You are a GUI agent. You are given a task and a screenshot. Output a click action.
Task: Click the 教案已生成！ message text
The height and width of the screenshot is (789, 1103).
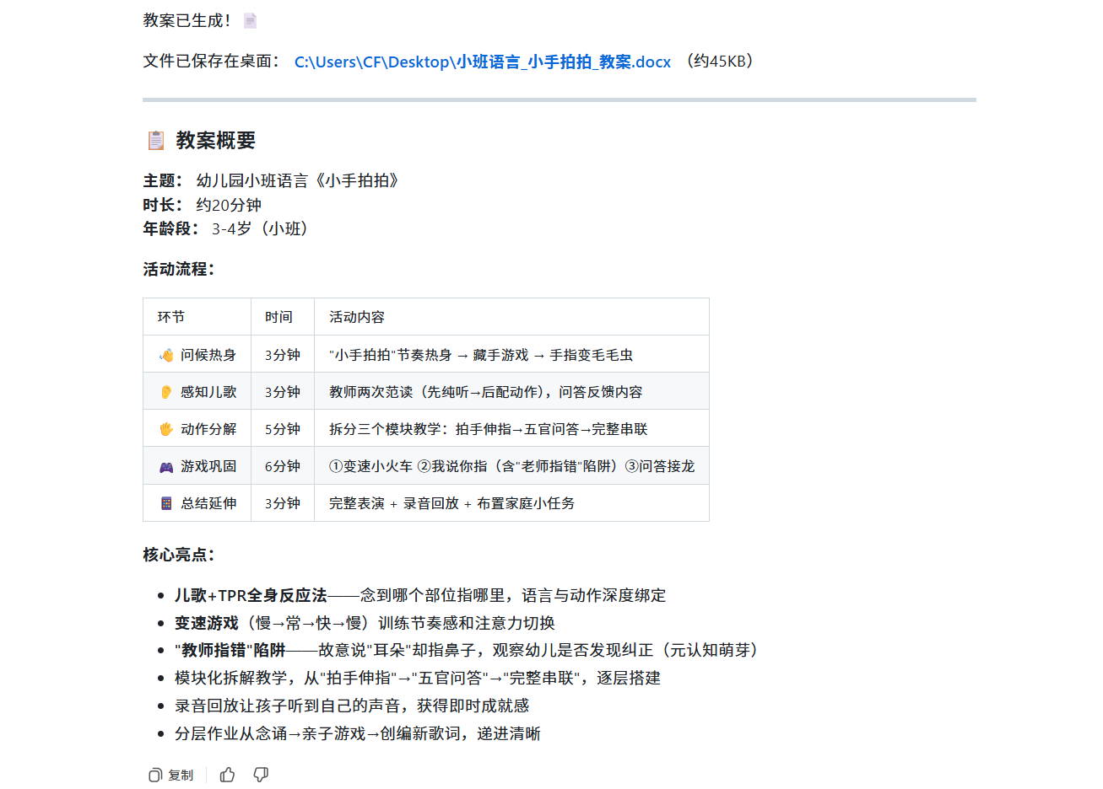187,20
